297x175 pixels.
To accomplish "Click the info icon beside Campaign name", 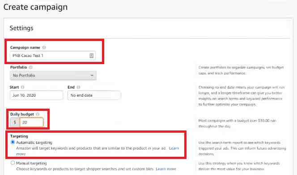I will pos(44,48).
